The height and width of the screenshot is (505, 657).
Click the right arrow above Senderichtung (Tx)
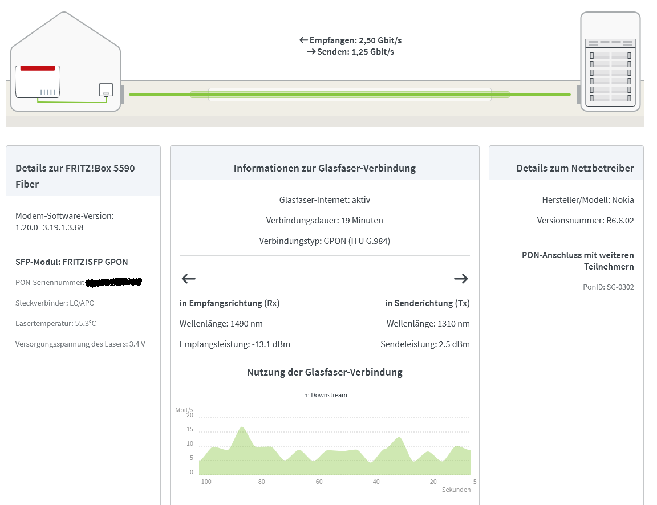[461, 279]
